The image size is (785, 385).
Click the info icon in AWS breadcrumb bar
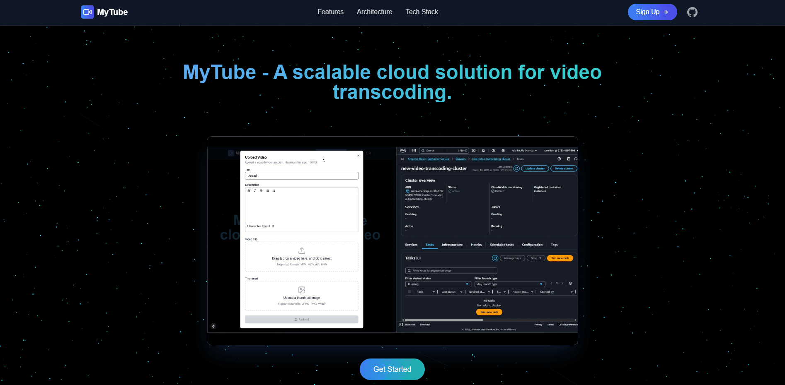point(559,159)
